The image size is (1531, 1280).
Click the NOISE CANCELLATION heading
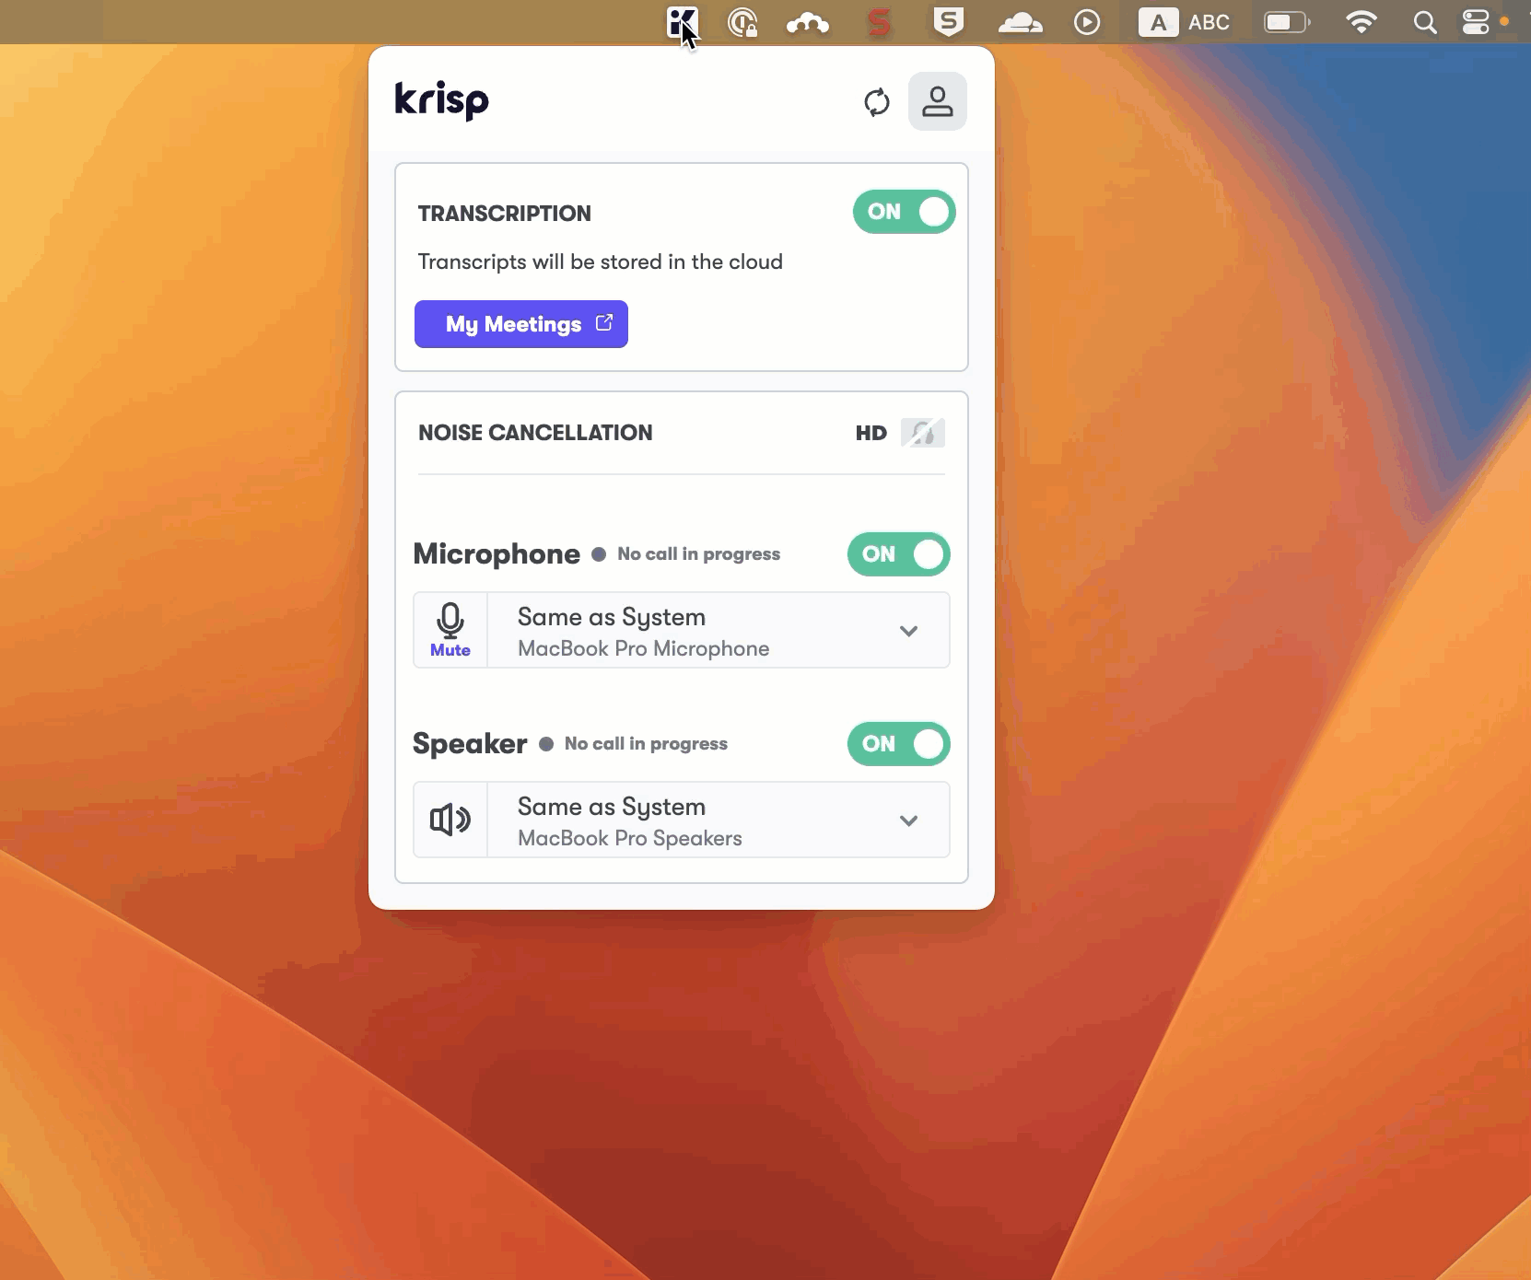click(x=535, y=433)
